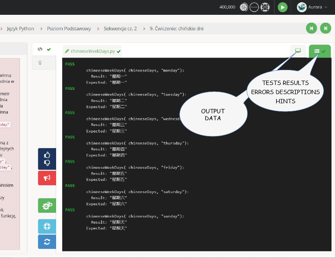This screenshot has width=335, height=258.
Task: Open the green gears settings button
Action: pos(47,205)
